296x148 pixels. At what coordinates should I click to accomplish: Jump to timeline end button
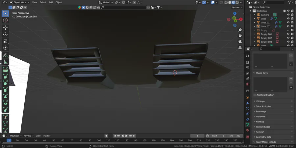134,136
